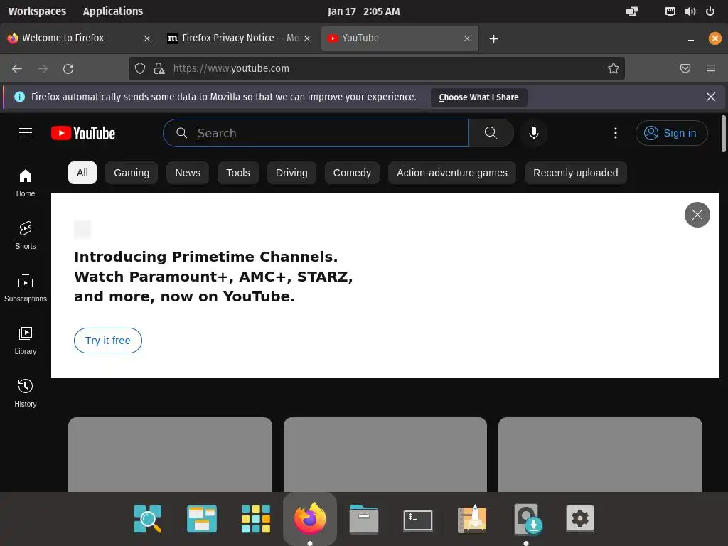The height and width of the screenshot is (546, 728).
Task: Bookmark this page with star icon
Action: (x=613, y=69)
